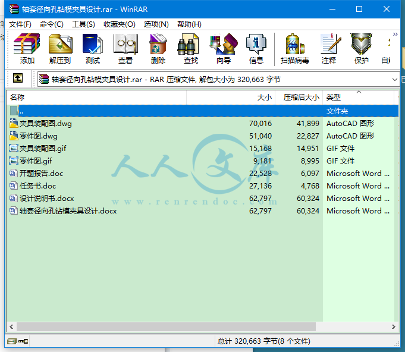
Task: Click the window resize grip corner
Action: 397,344
